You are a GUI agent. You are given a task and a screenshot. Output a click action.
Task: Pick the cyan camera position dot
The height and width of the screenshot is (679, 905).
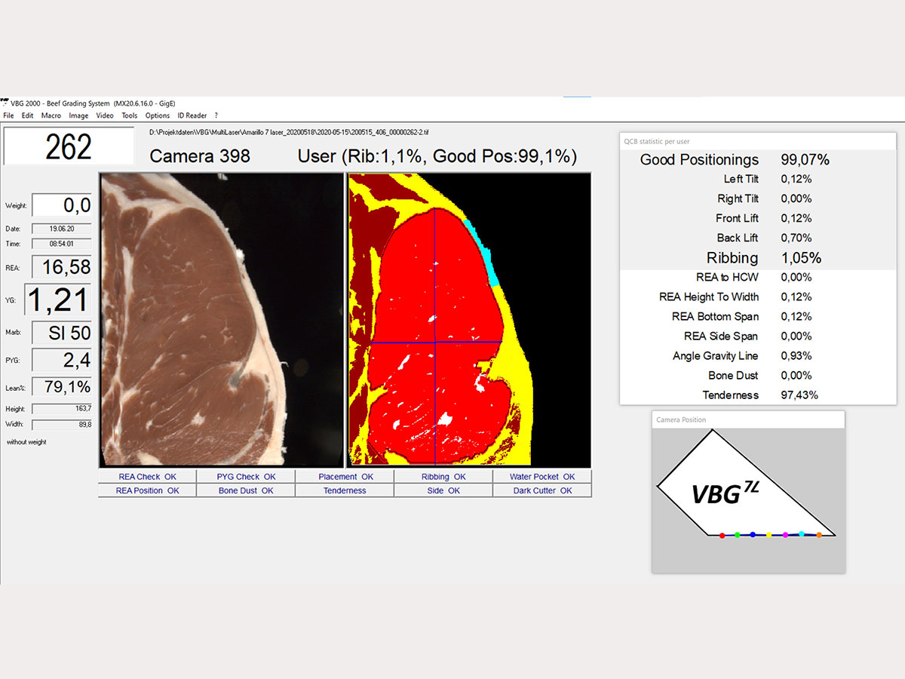pyautogui.click(x=802, y=533)
